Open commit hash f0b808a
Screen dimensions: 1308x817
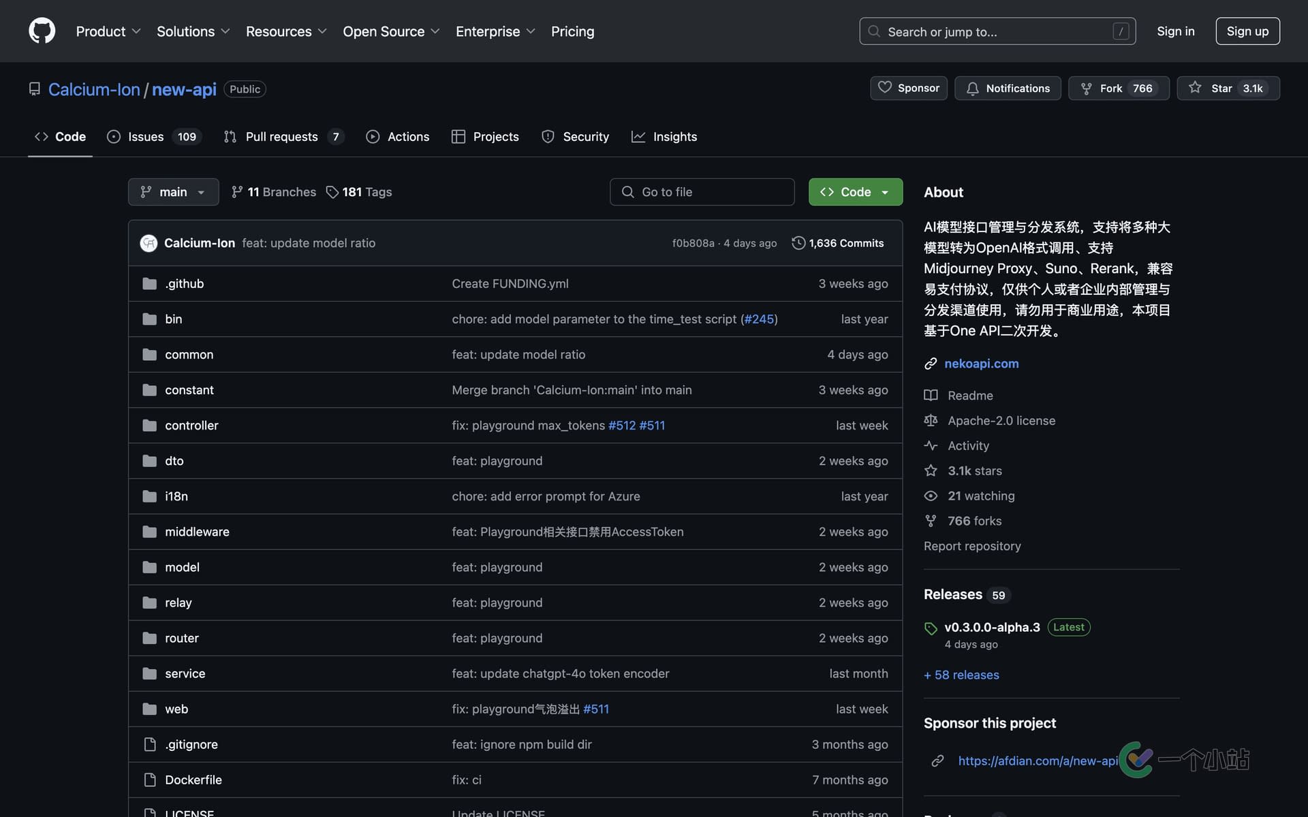(x=693, y=243)
